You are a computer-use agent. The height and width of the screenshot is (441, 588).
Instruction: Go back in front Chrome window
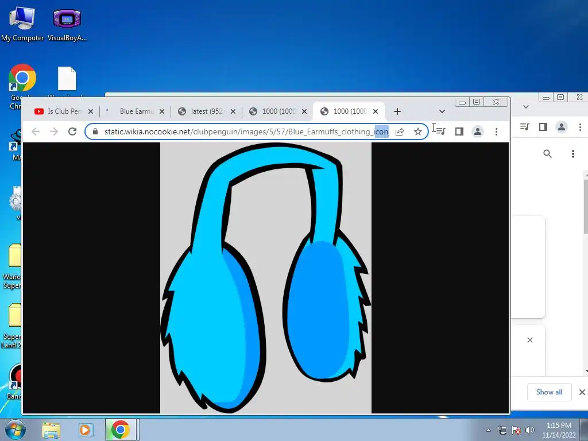[36, 131]
